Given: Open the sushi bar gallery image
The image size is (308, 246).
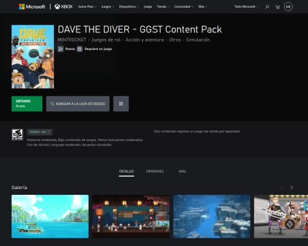Looking at the screenshot, I should tap(131, 216).
